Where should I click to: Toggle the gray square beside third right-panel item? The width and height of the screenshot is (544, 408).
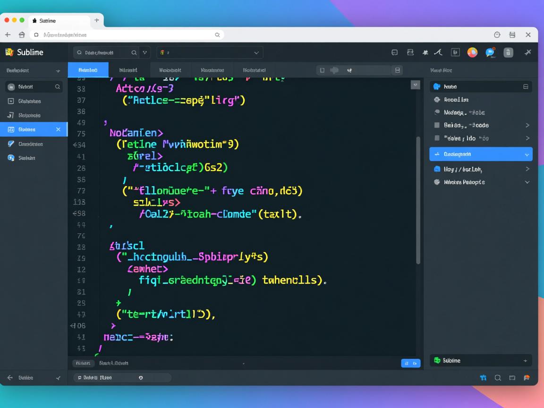437,125
